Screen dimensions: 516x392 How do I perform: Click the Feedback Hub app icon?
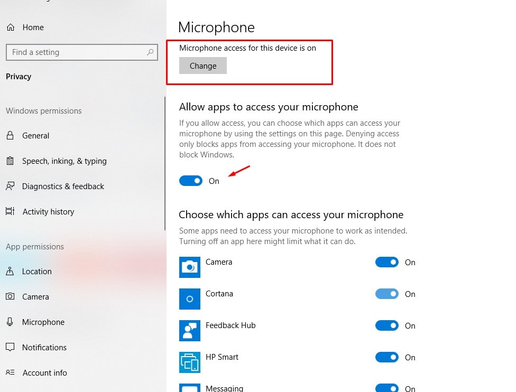click(190, 331)
